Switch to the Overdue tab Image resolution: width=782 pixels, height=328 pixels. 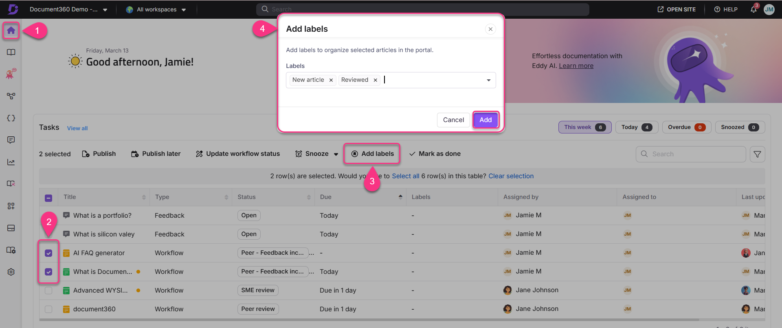687,127
